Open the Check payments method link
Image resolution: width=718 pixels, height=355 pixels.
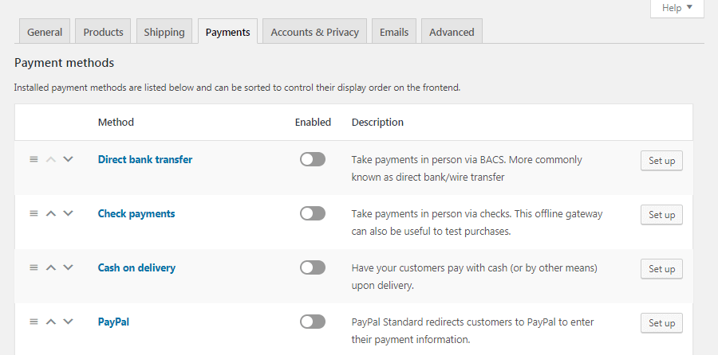136,213
